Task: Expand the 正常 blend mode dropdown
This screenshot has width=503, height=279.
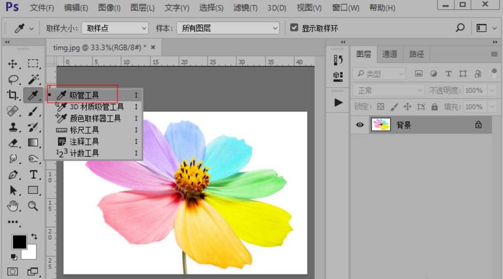Action: click(389, 90)
